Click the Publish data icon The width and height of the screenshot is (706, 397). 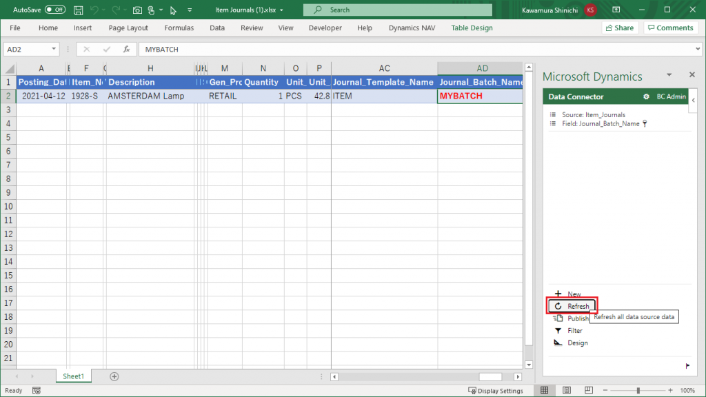pyautogui.click(x=558, y=318)
